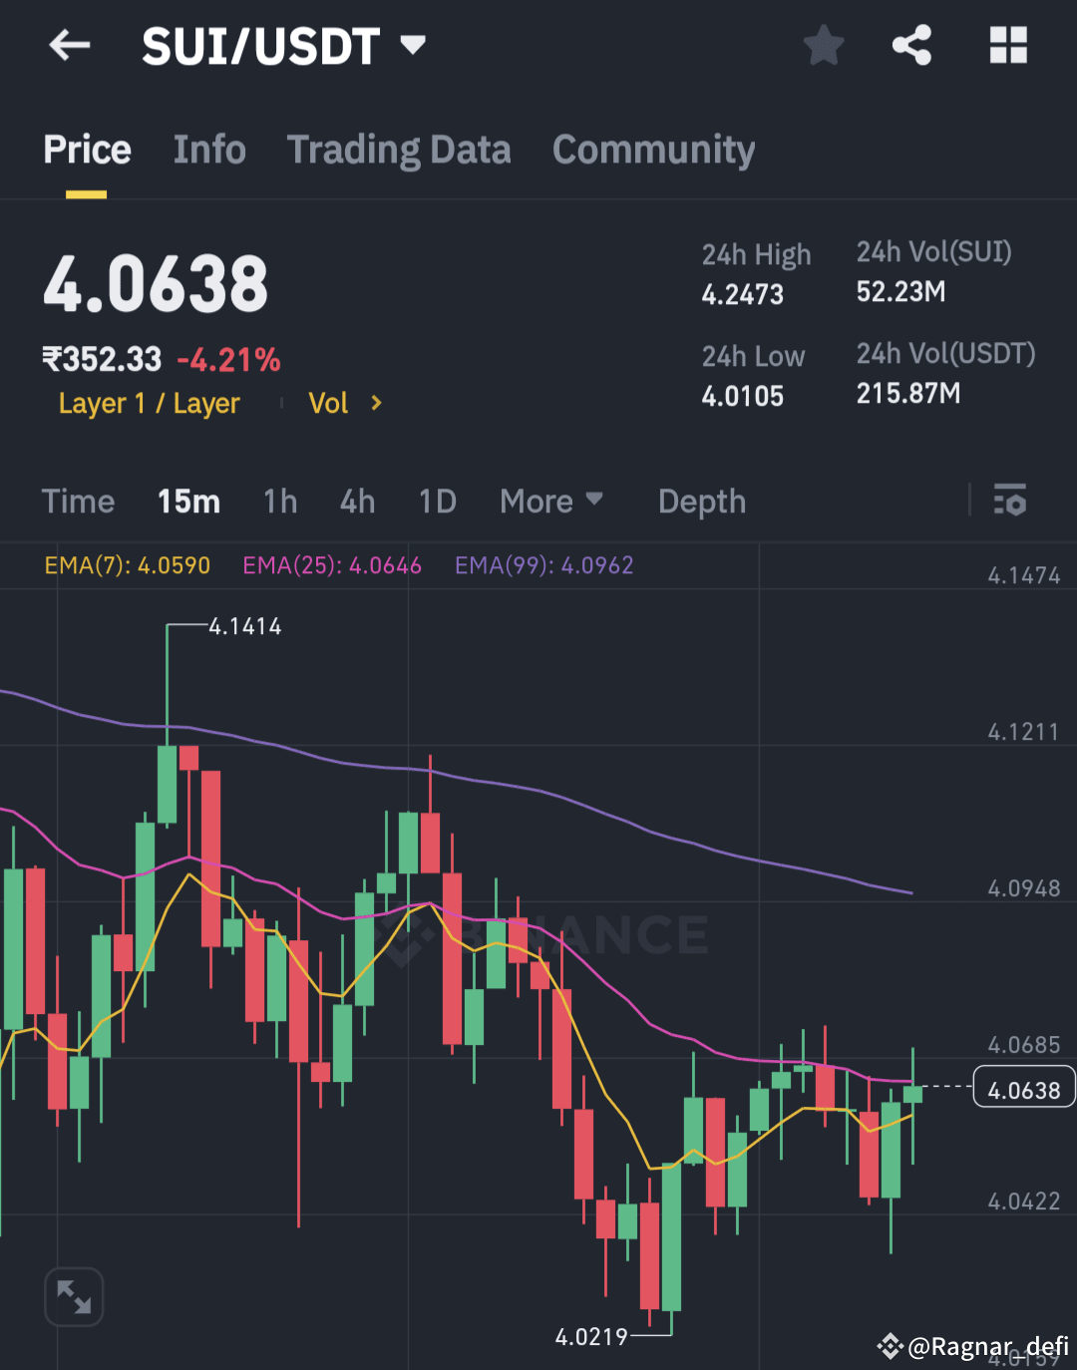Enable the 1h candlestick interval
Screen dimensions: 1077x1370
pos(279,501)
